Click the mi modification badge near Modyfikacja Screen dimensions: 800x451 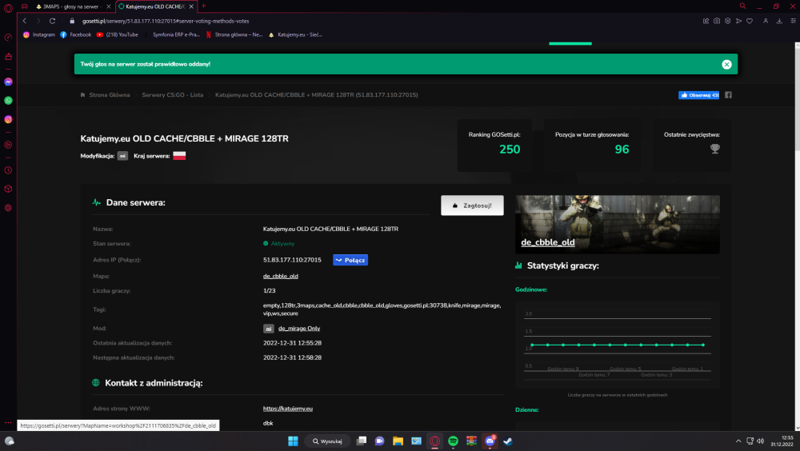(122, 156)
